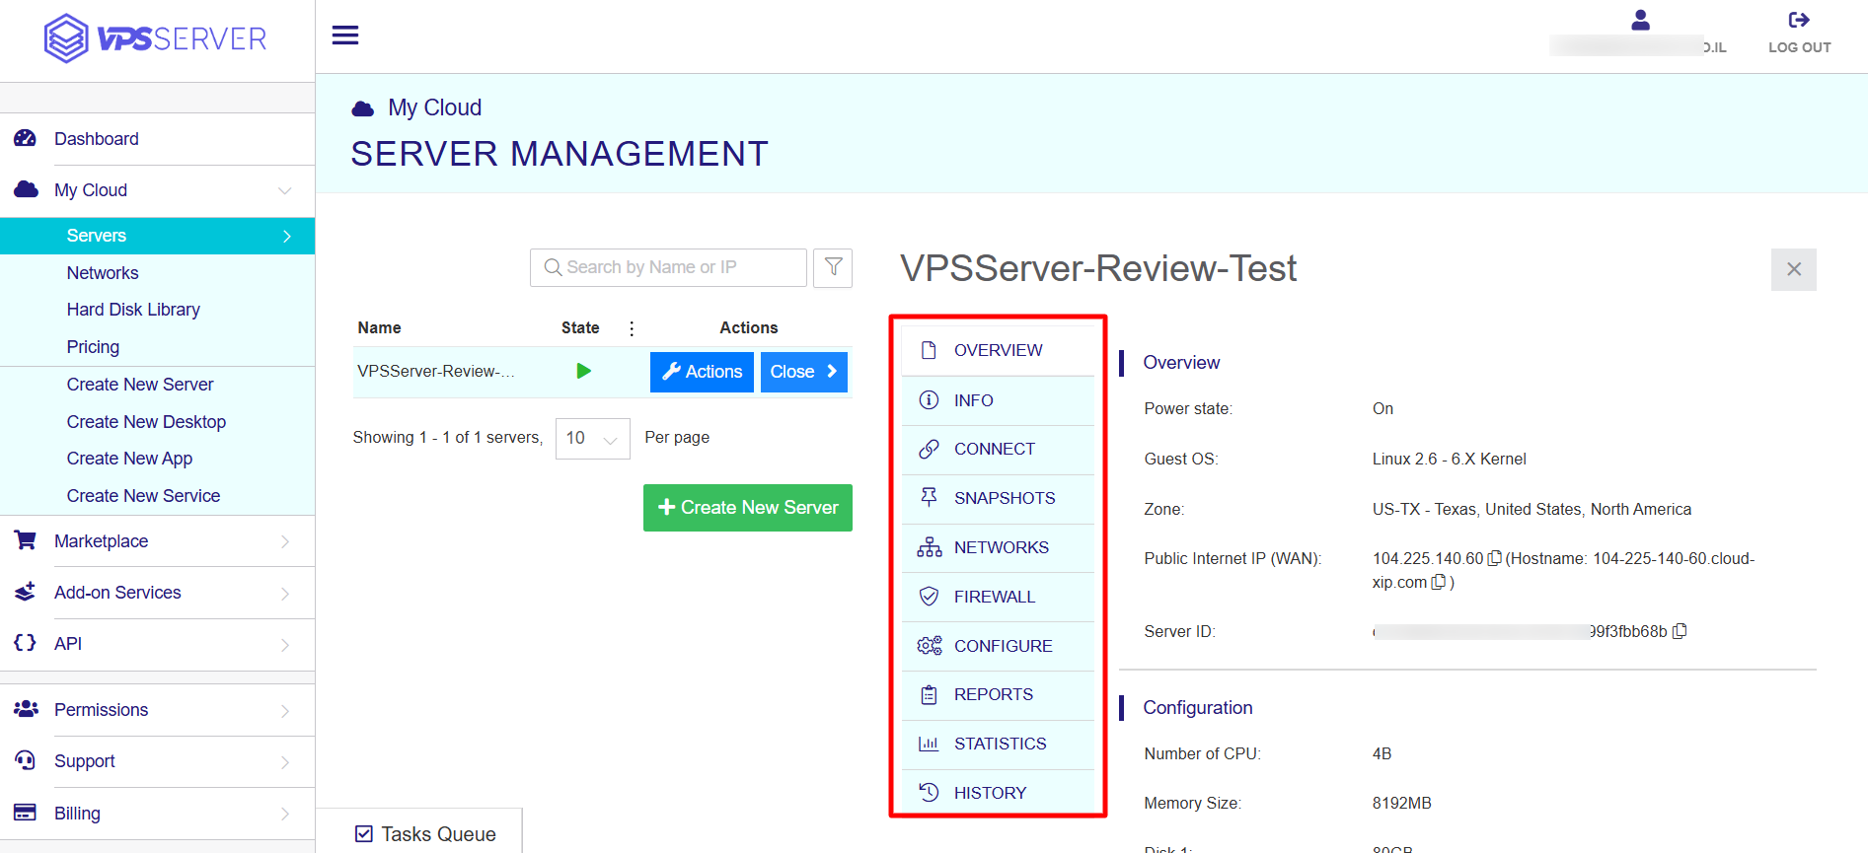Click the API braces icon

[26, 643]
